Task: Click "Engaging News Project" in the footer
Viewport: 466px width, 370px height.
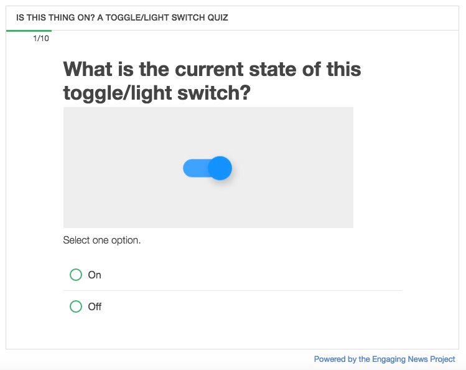Action: (x=414, y=359)
